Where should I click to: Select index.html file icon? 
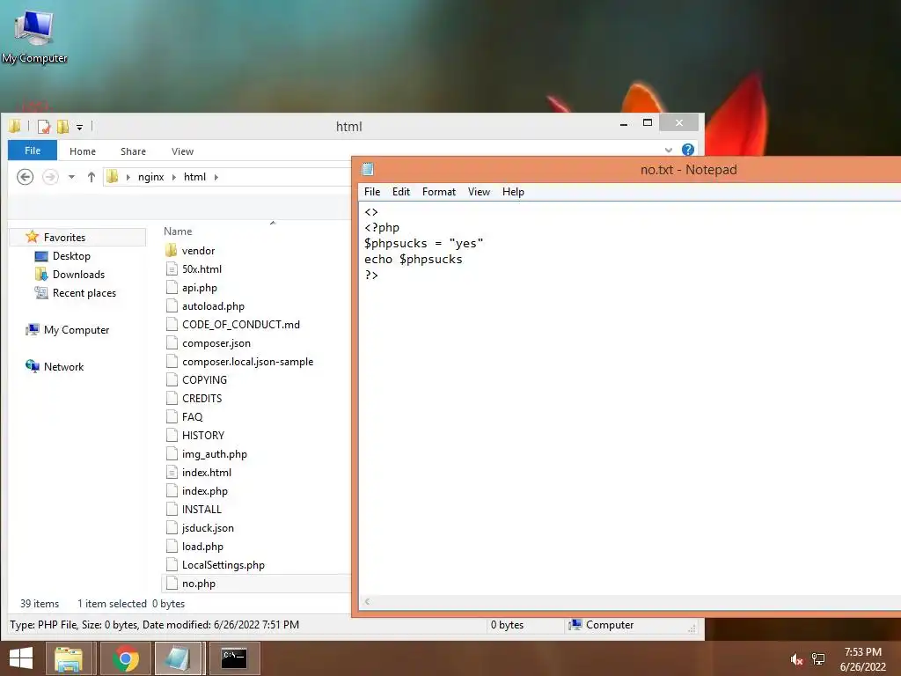coord(172,473)
